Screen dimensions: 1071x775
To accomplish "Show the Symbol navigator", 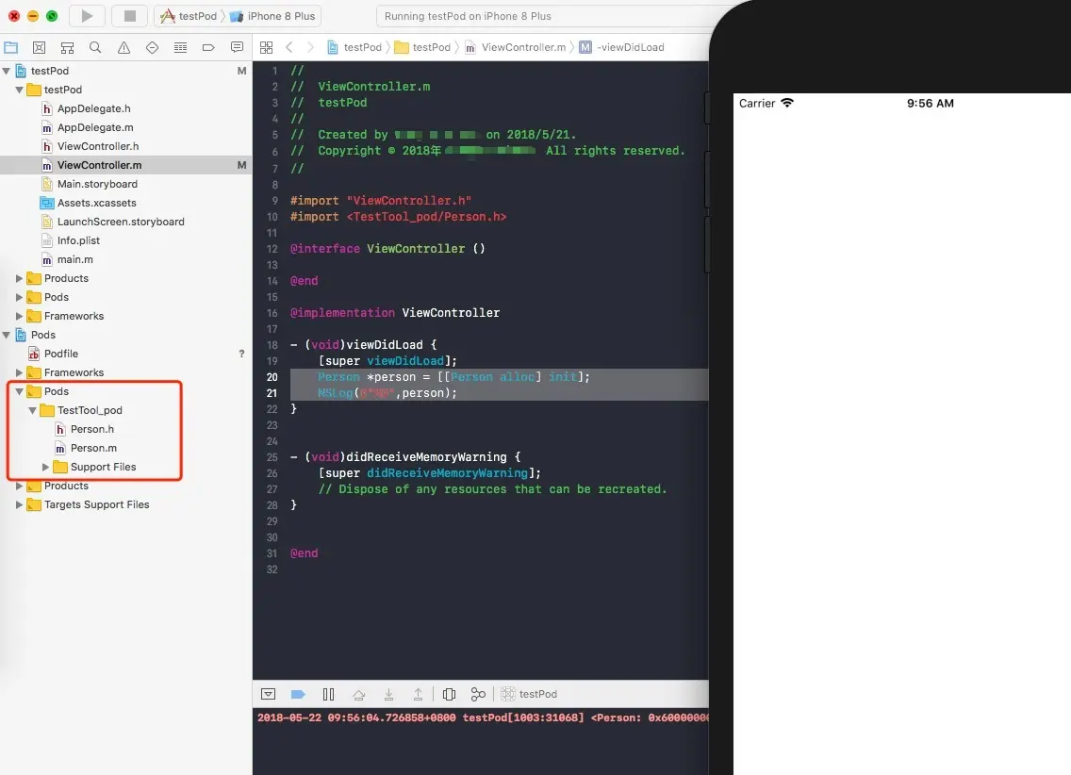I will [67, 47].
